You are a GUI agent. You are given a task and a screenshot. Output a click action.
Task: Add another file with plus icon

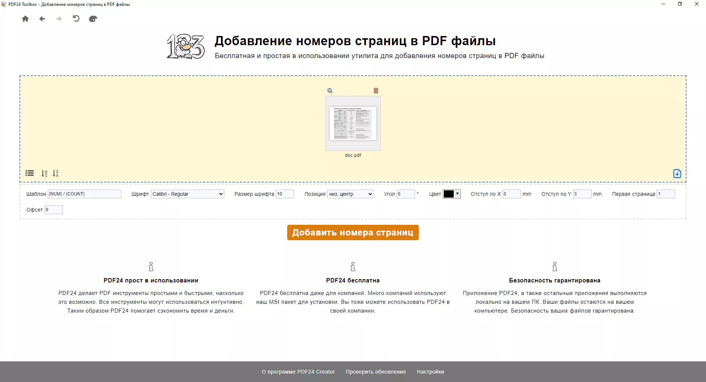pyautogui.click(x=677, y=174)
